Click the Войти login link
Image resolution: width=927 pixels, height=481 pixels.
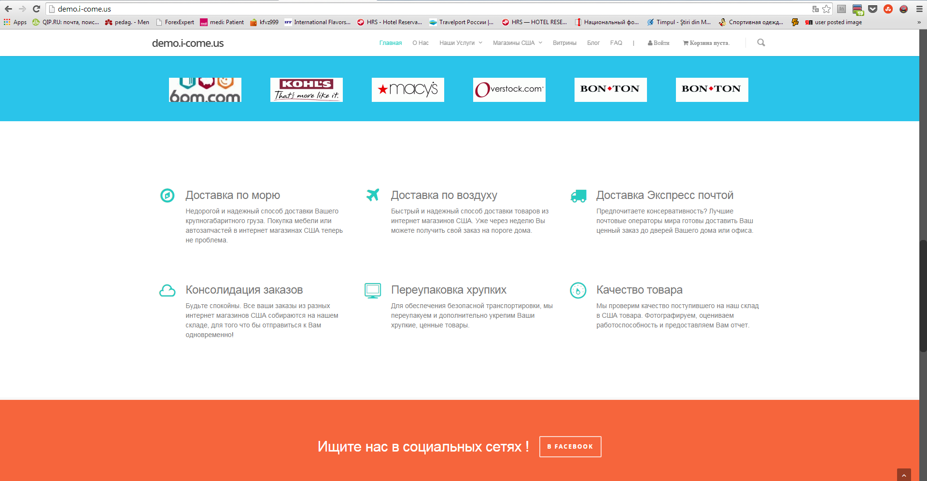click(x=659, y=43)
